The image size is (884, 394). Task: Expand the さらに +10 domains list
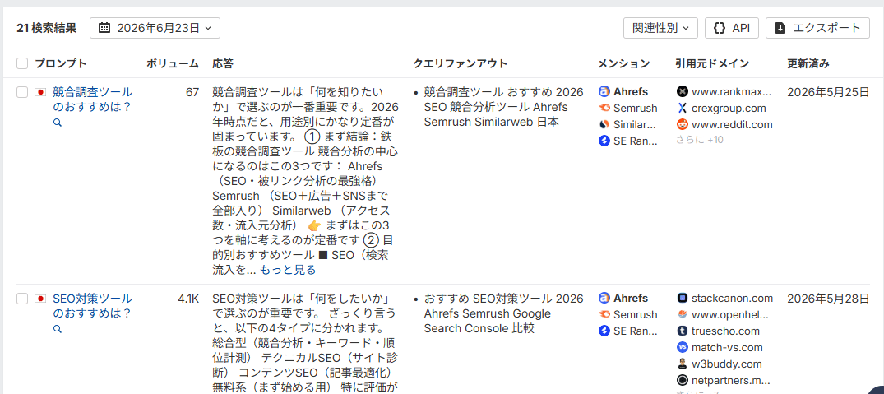(700, 140)
